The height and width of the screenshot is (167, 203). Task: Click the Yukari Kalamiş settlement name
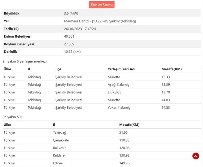coord(119,108)
